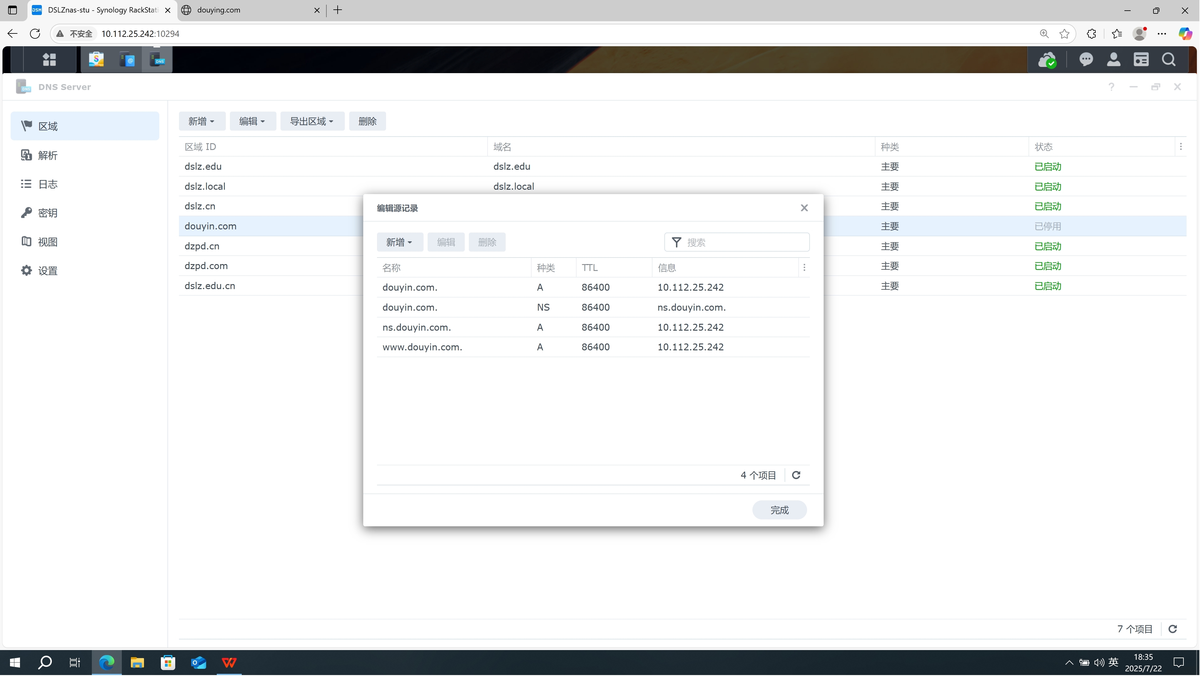Sort records by TTL column header
1200x676 pixels.
(613, 268)
